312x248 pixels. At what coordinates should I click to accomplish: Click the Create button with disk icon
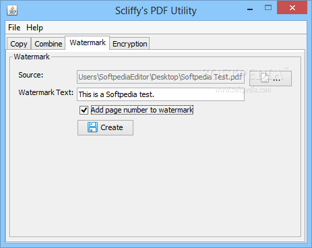pyautogui.click(x=105, y=127)
